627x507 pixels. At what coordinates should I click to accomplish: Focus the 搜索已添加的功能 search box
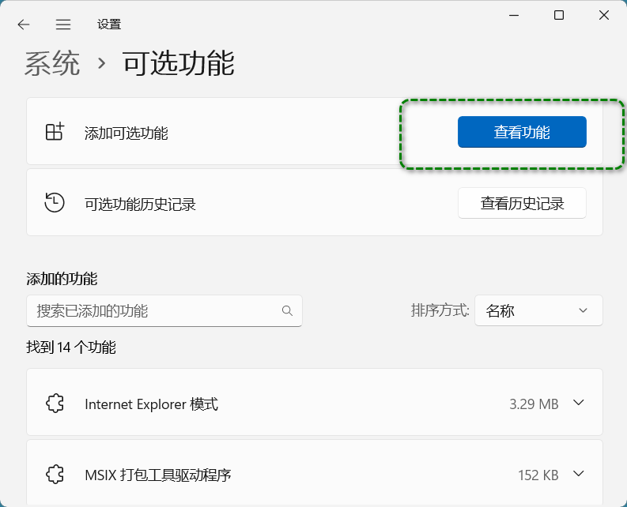[x=164, y=311]
